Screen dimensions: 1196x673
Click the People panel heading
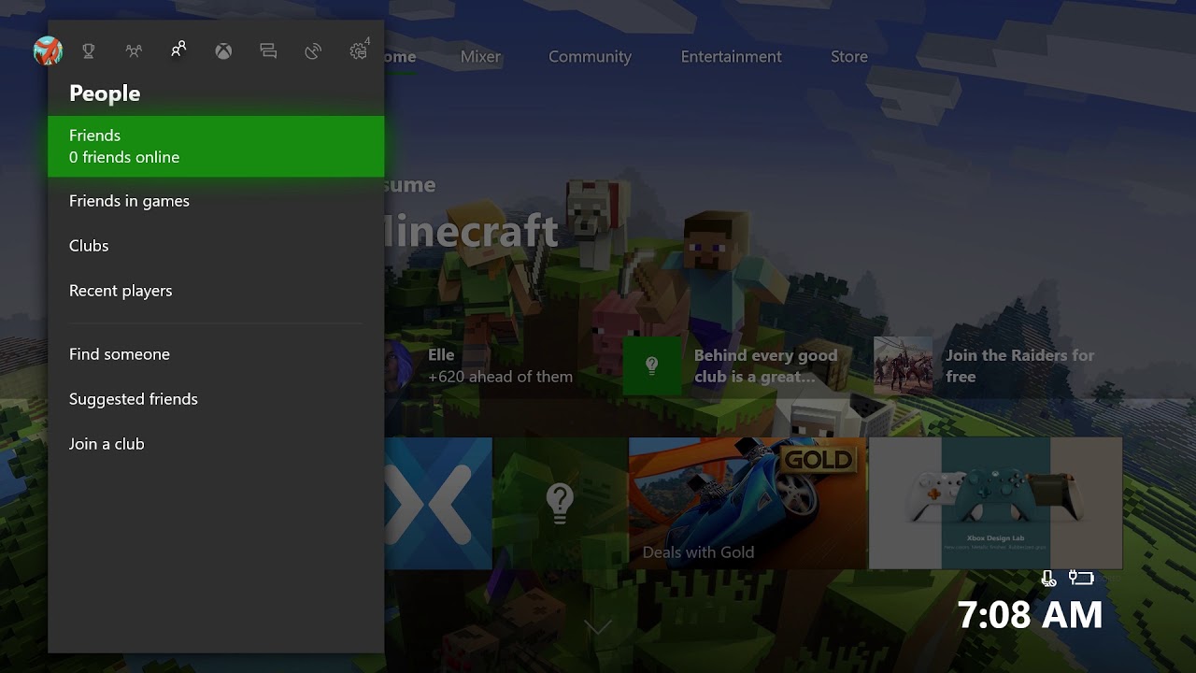(x=105, y=93)
